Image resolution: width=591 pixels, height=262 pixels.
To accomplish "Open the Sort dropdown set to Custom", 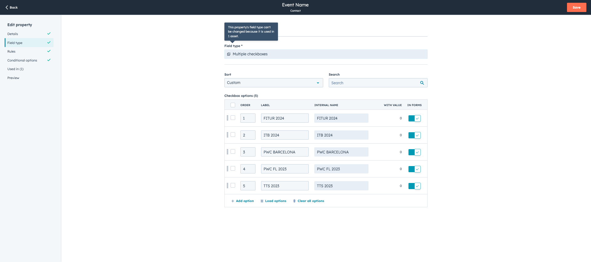I will coord(274,83).
